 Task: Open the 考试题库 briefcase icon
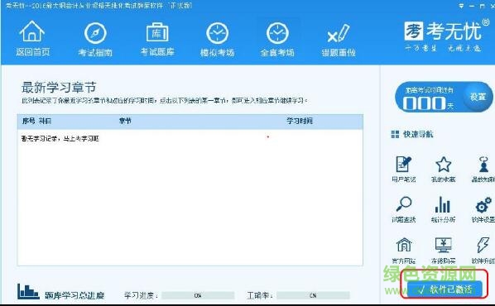coord(157,32)
